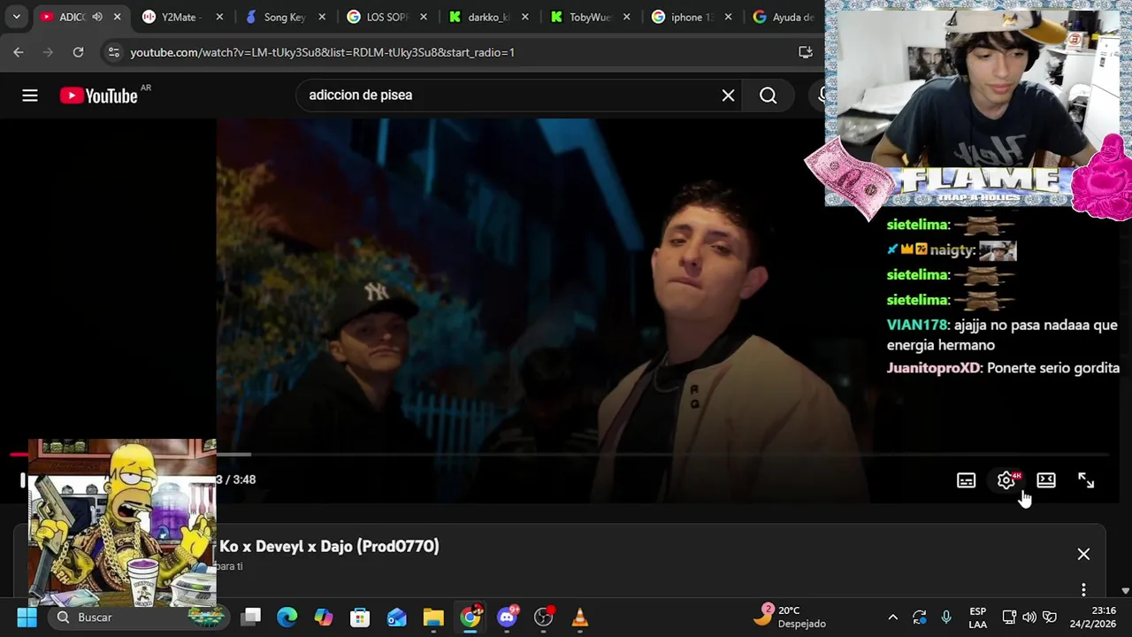Open the YouTube hamburger guide menu
Viewport: 1132px width, 637px height.
coord(30,96)
